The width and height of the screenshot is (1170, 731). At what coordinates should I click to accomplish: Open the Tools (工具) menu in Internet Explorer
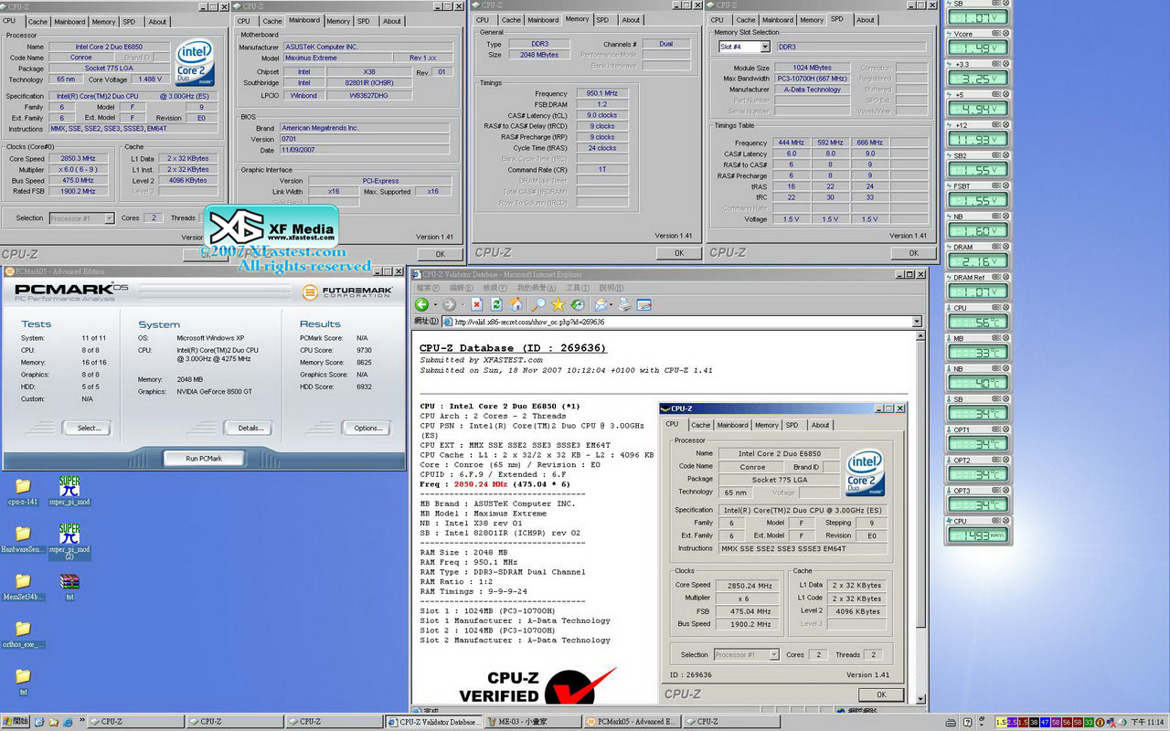(x=578, y=288)
